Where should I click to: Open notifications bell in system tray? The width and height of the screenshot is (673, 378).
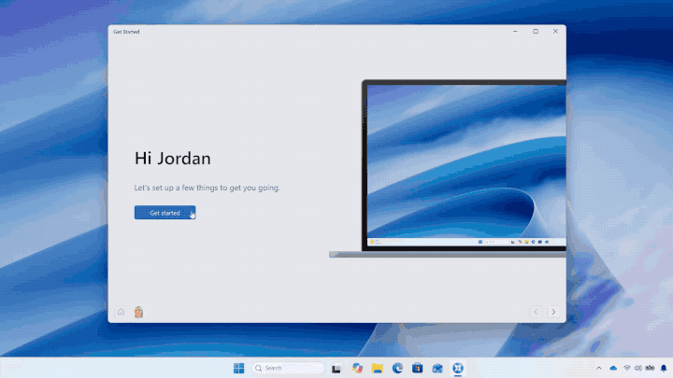click(664, 368)
